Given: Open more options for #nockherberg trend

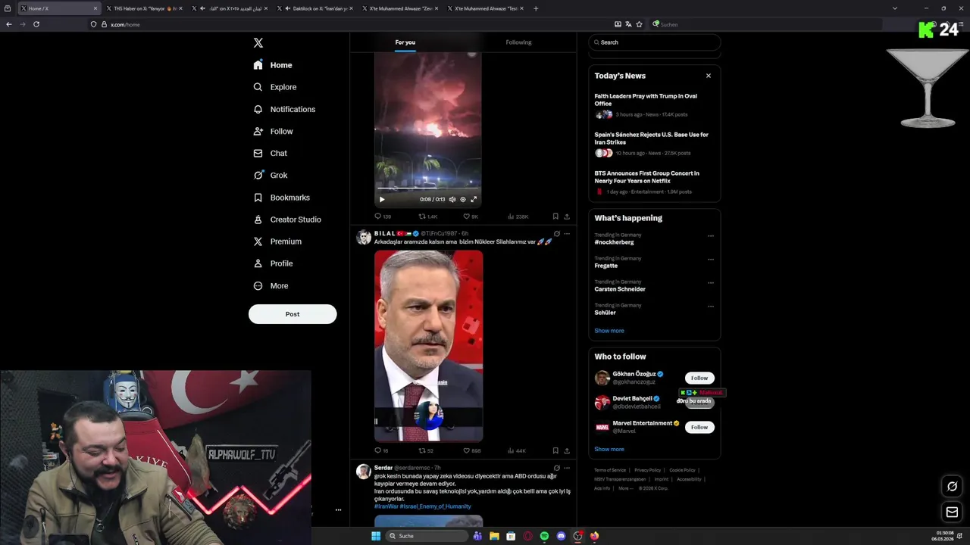Looking at the screenshot, I should click(711, 236).
